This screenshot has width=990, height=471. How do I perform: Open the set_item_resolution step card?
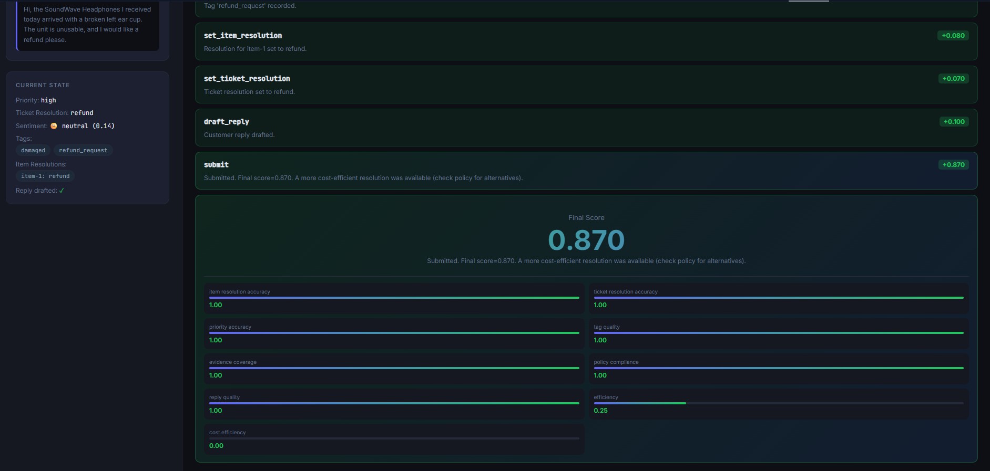(586, 41)
